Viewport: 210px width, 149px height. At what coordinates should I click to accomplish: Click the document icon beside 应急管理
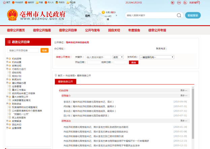point(10,86)
